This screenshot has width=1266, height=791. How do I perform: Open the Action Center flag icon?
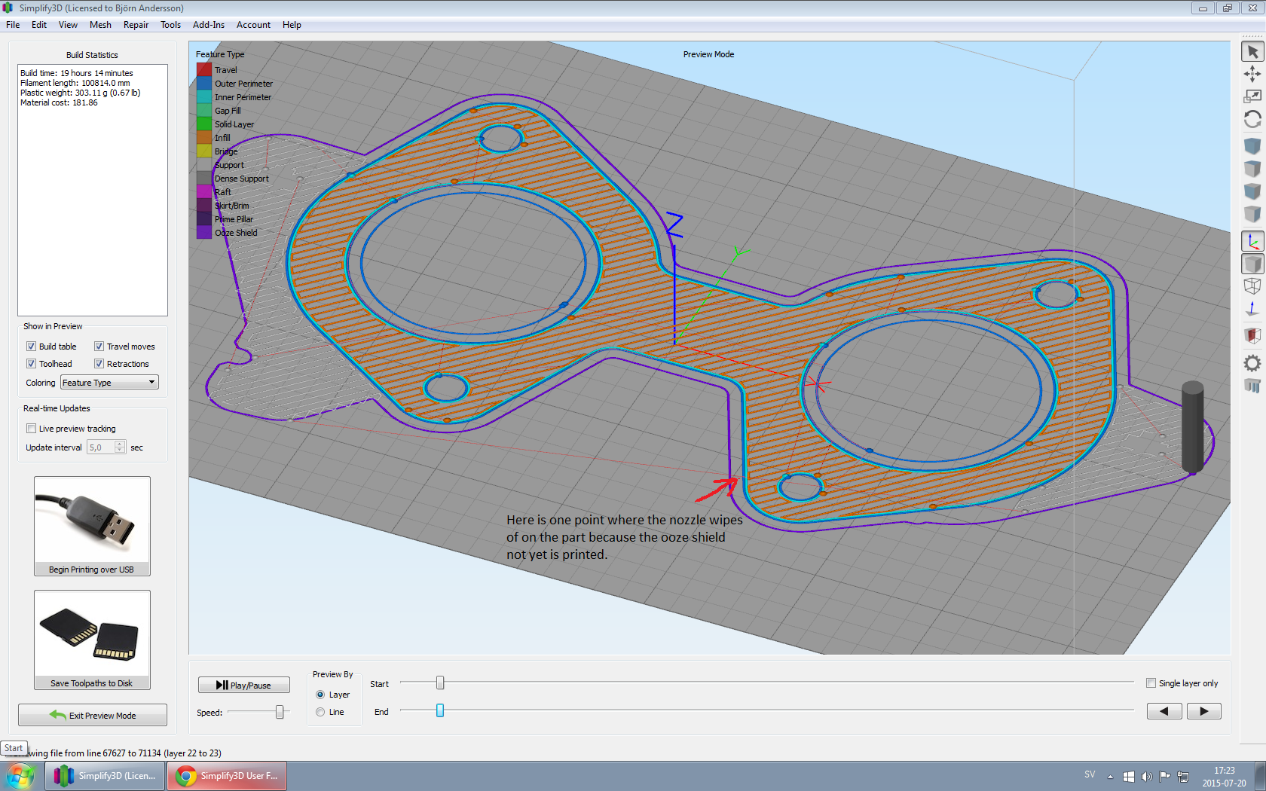(1165, 777)
